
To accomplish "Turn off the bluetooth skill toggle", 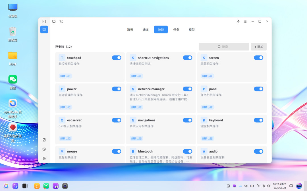I will click(188, 151).
